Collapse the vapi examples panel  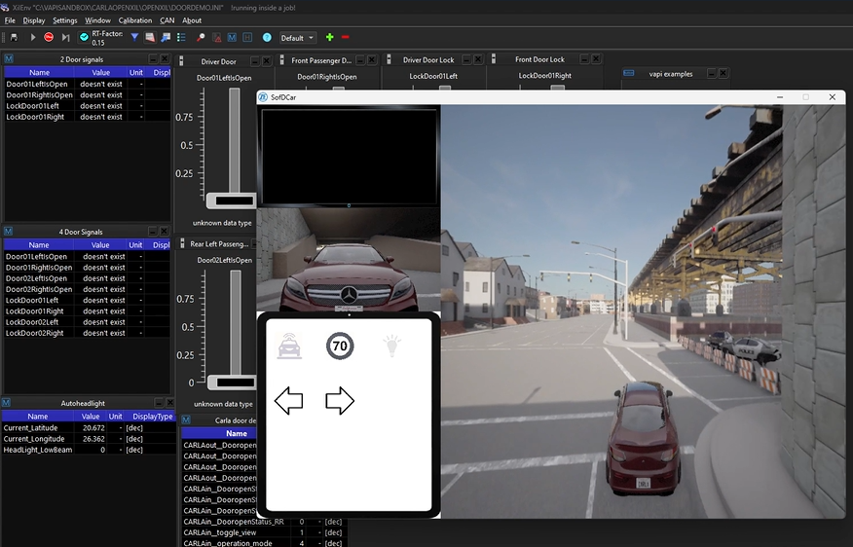tap(712, 74)
